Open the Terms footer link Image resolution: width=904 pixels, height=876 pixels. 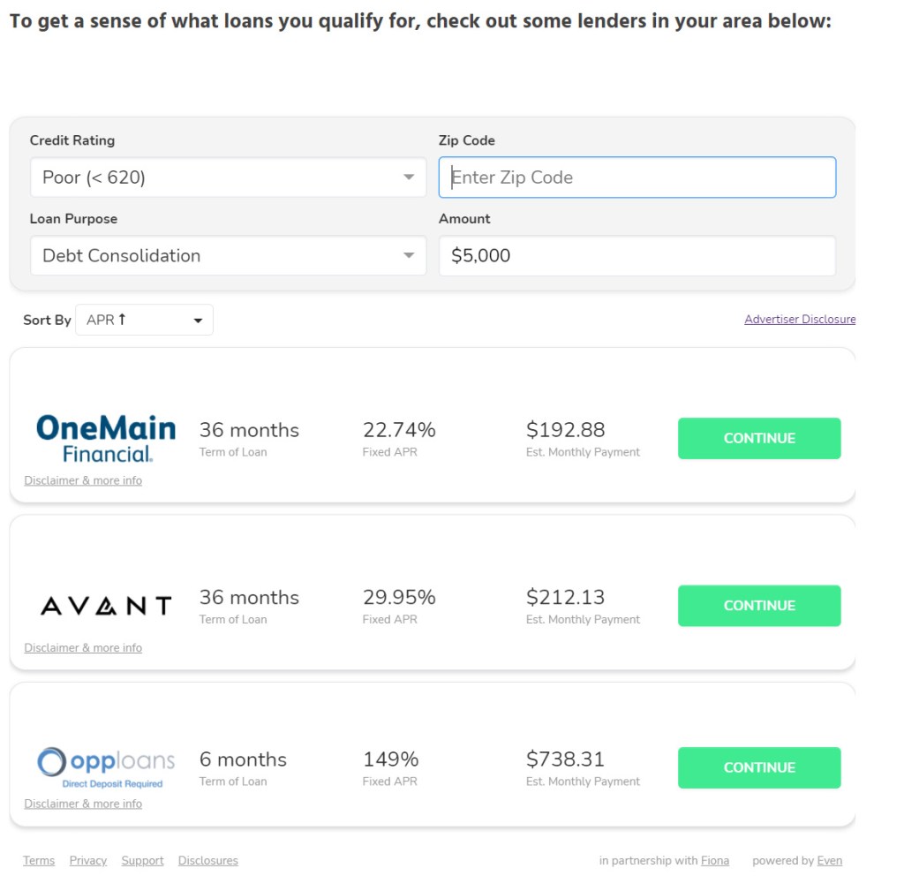tap(39, 861)
